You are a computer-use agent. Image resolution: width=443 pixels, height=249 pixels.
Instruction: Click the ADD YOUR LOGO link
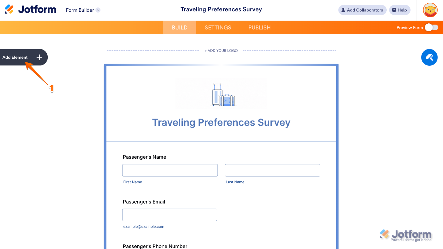point(221,50)
